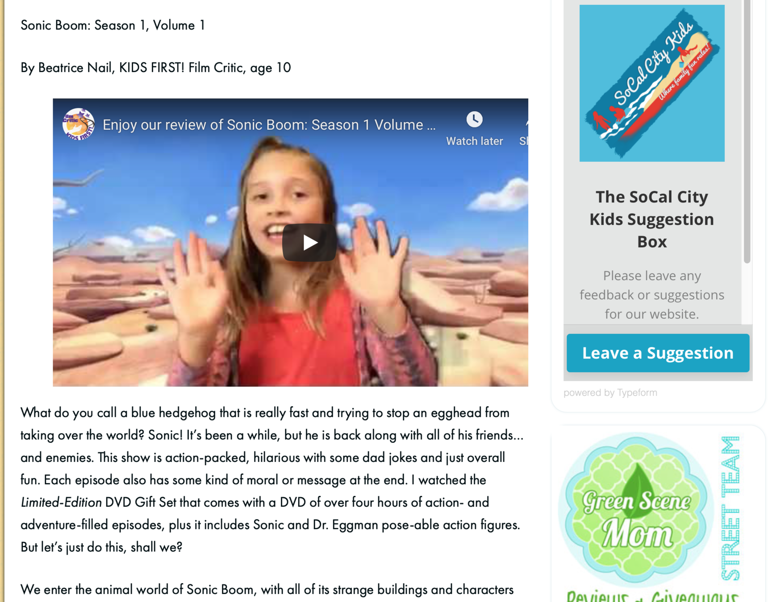Viewport: 768px width, 602px height.
Task: Click the Leave a Suggestion button
Action: tap(658, 353)
